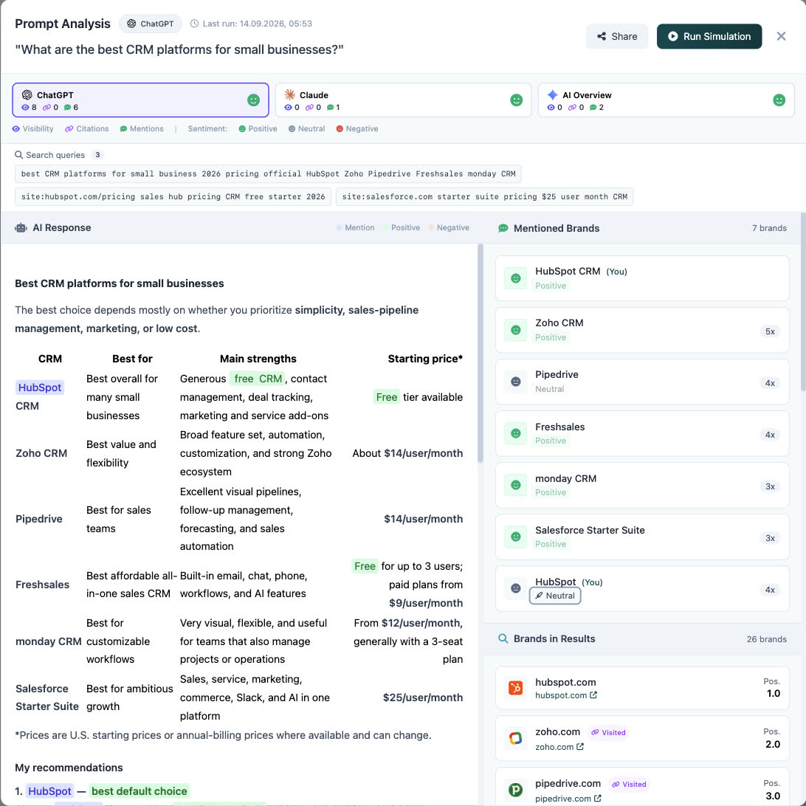Click the Zoho logo thumbnail in results
Viewport: 806px width, 806px height.
tap(516, 738)
